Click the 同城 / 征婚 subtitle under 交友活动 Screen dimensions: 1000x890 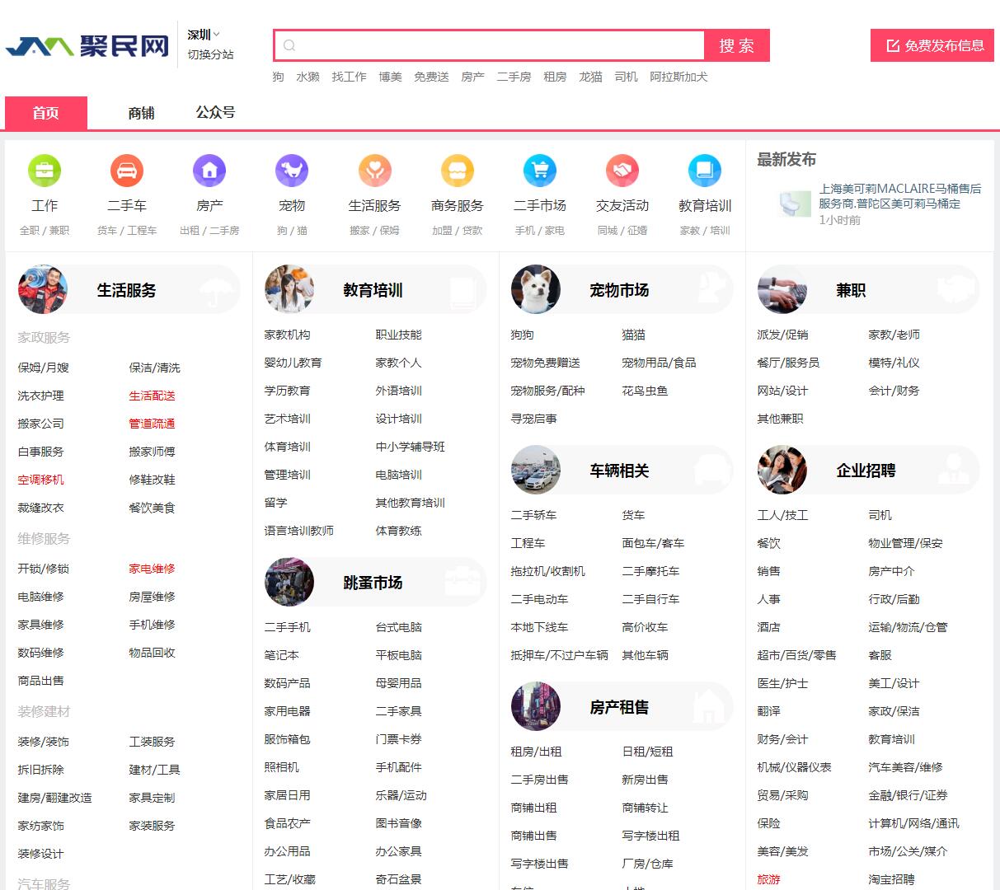(x=622, y=231)
